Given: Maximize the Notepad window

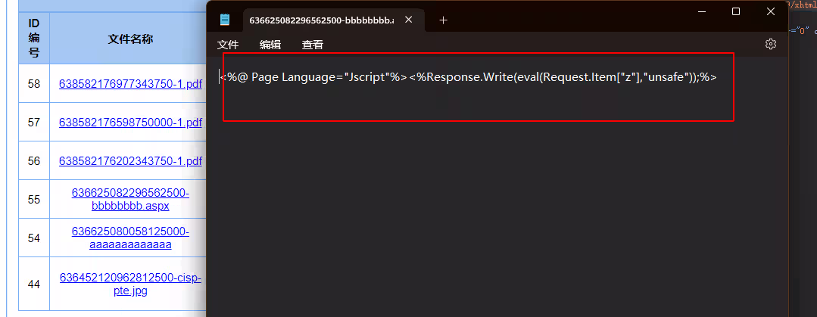Looking at the screenshot, I should (736, 11).
